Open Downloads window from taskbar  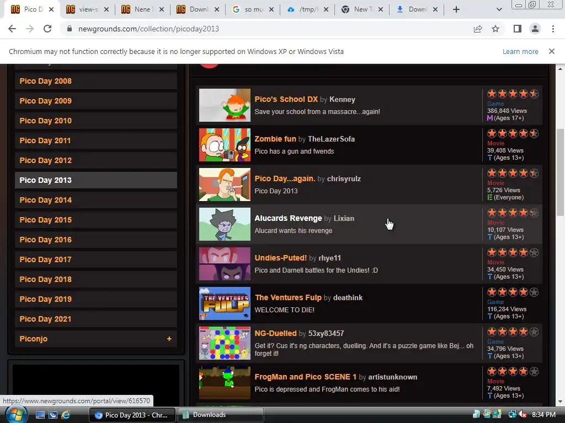221,415
